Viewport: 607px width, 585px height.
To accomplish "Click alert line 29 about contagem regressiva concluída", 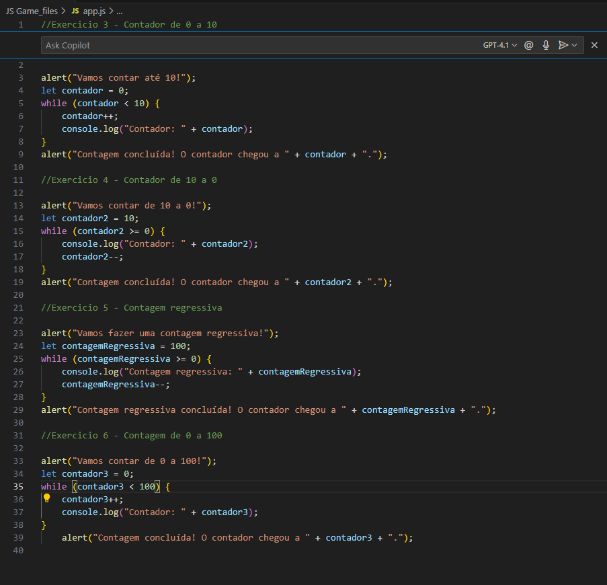I will click(268, 410).
